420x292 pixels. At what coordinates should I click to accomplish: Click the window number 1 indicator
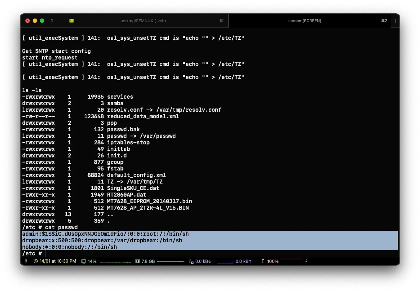52,21
